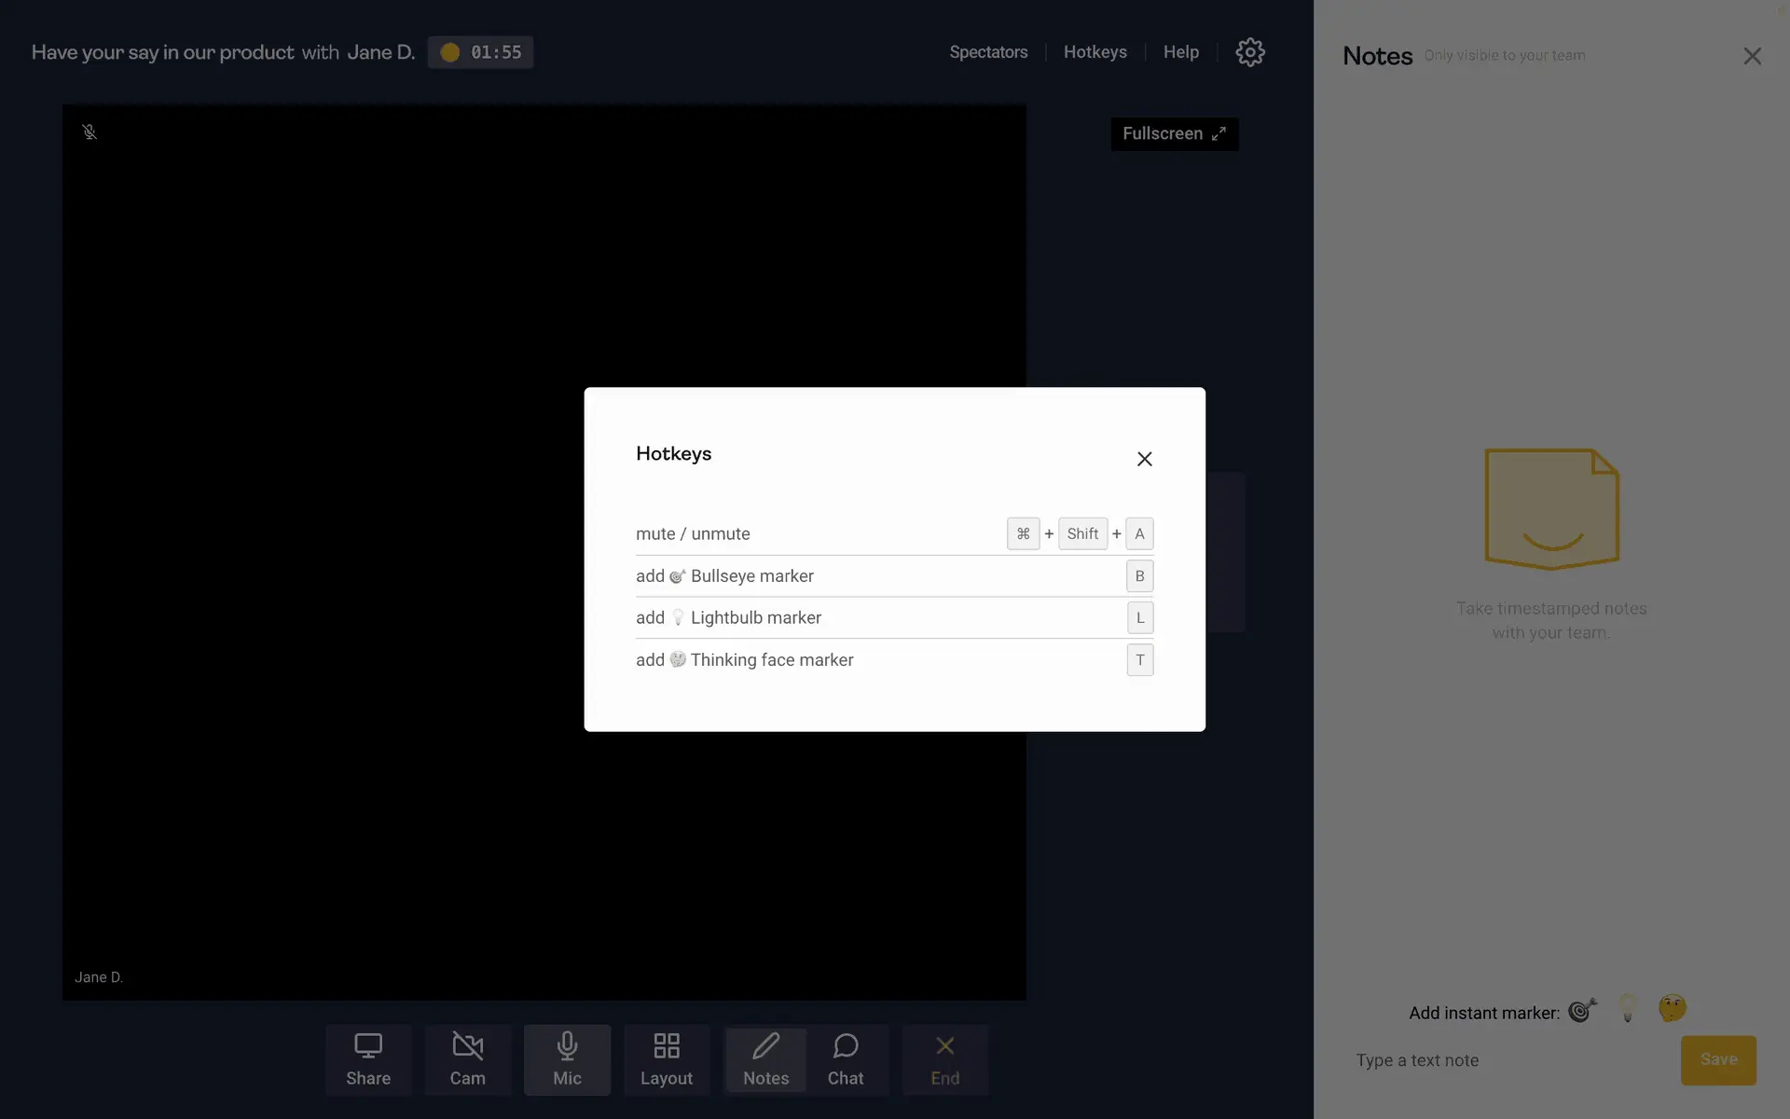The image size is (1790, 1119).
Task: Open the settings gear icon
Action: click(x=1249, y=52)
